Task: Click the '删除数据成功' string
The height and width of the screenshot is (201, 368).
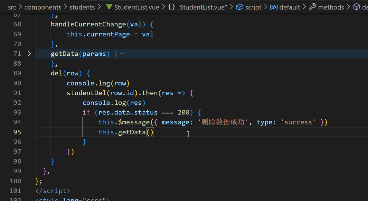Action: (223, 122)
